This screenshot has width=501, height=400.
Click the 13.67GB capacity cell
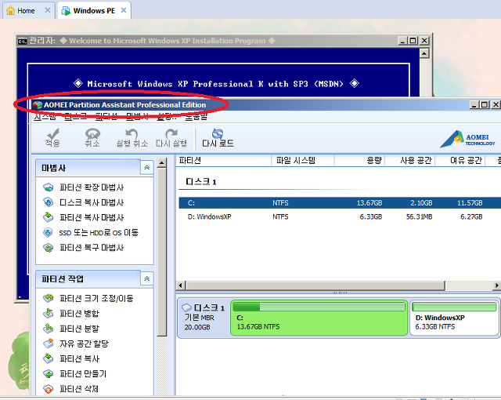coord(369,203)
